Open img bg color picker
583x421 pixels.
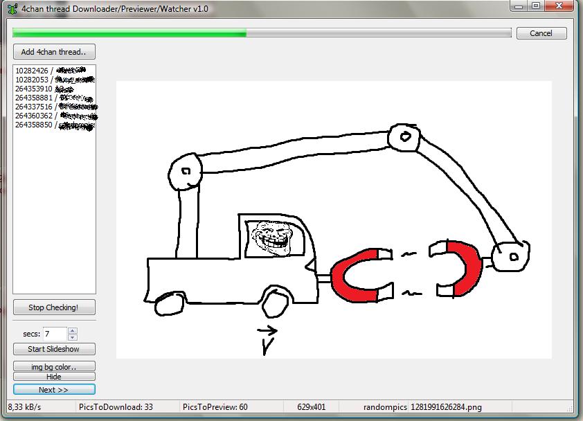54,367
